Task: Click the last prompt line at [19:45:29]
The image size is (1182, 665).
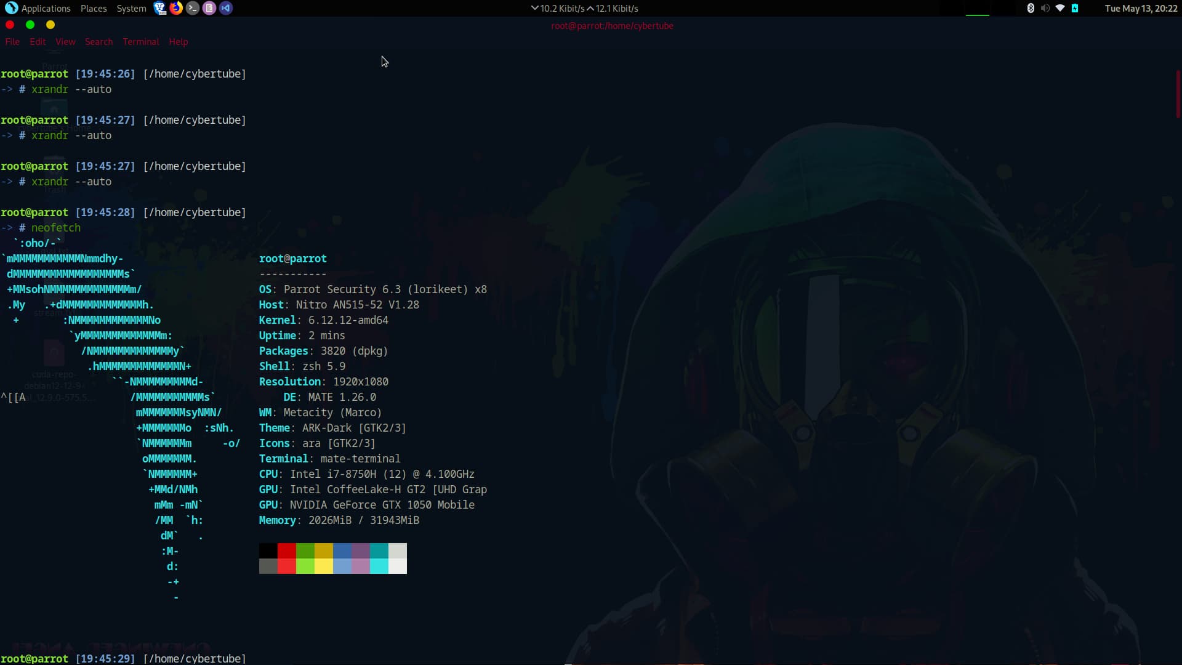Action: (x=123, y=658)
